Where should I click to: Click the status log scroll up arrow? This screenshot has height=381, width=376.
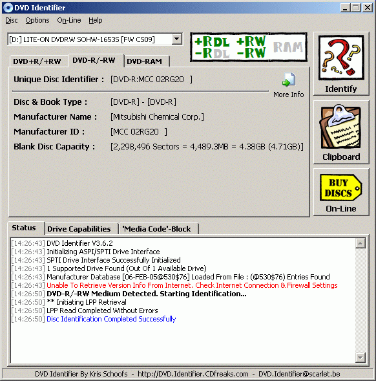360,243
